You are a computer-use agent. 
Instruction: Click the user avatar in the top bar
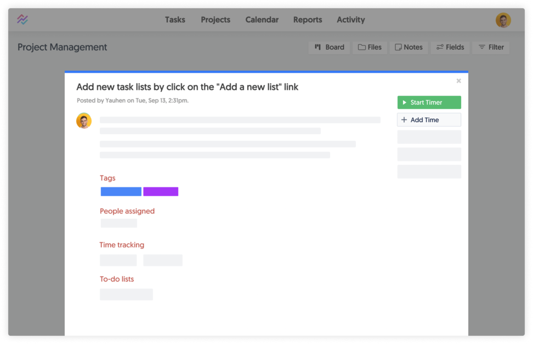[502, 20]
